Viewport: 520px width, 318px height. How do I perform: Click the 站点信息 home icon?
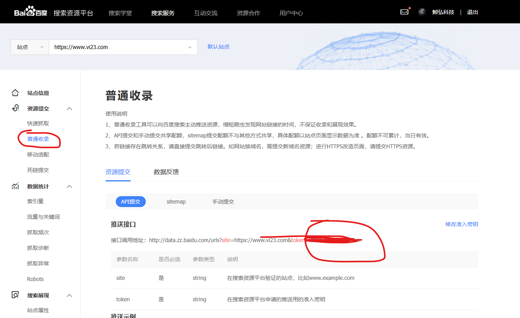(x=15, y=93)
